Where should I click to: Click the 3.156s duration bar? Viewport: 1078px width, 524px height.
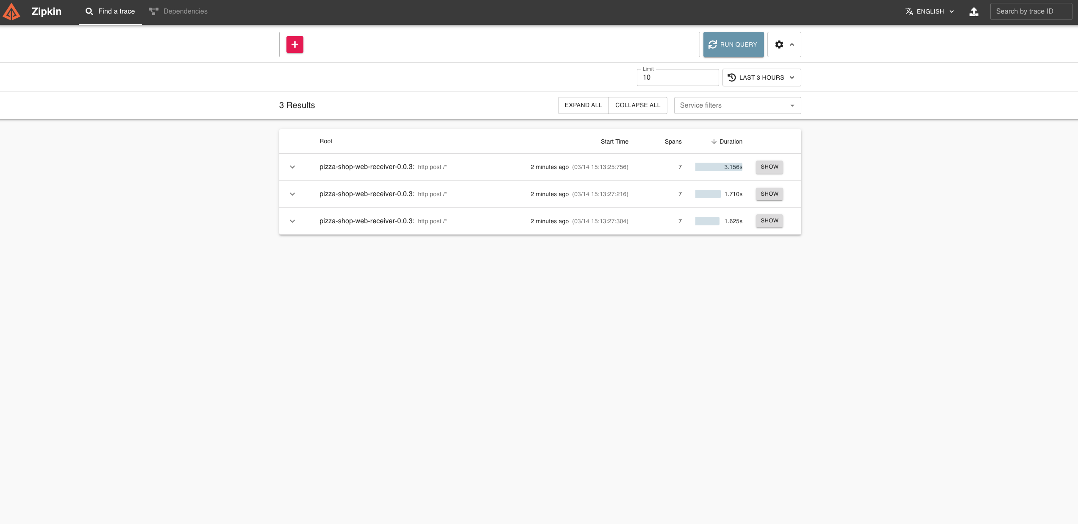tap(718, 167)
